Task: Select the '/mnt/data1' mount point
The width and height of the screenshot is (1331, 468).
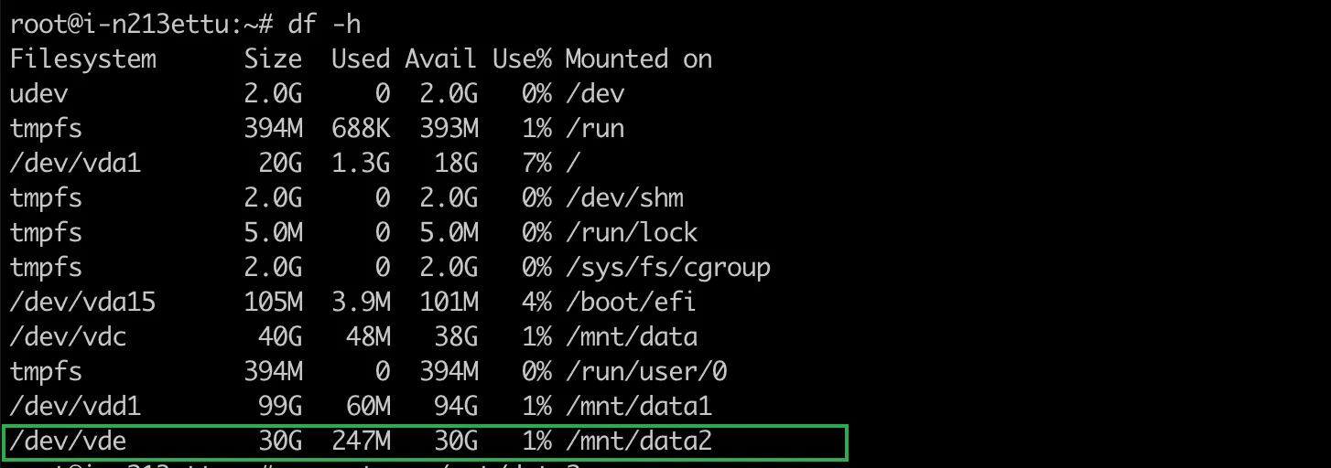Action: [638, 407]
